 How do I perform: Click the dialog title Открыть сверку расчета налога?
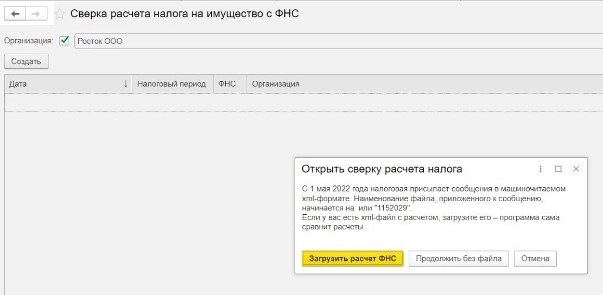coord(382,169)
